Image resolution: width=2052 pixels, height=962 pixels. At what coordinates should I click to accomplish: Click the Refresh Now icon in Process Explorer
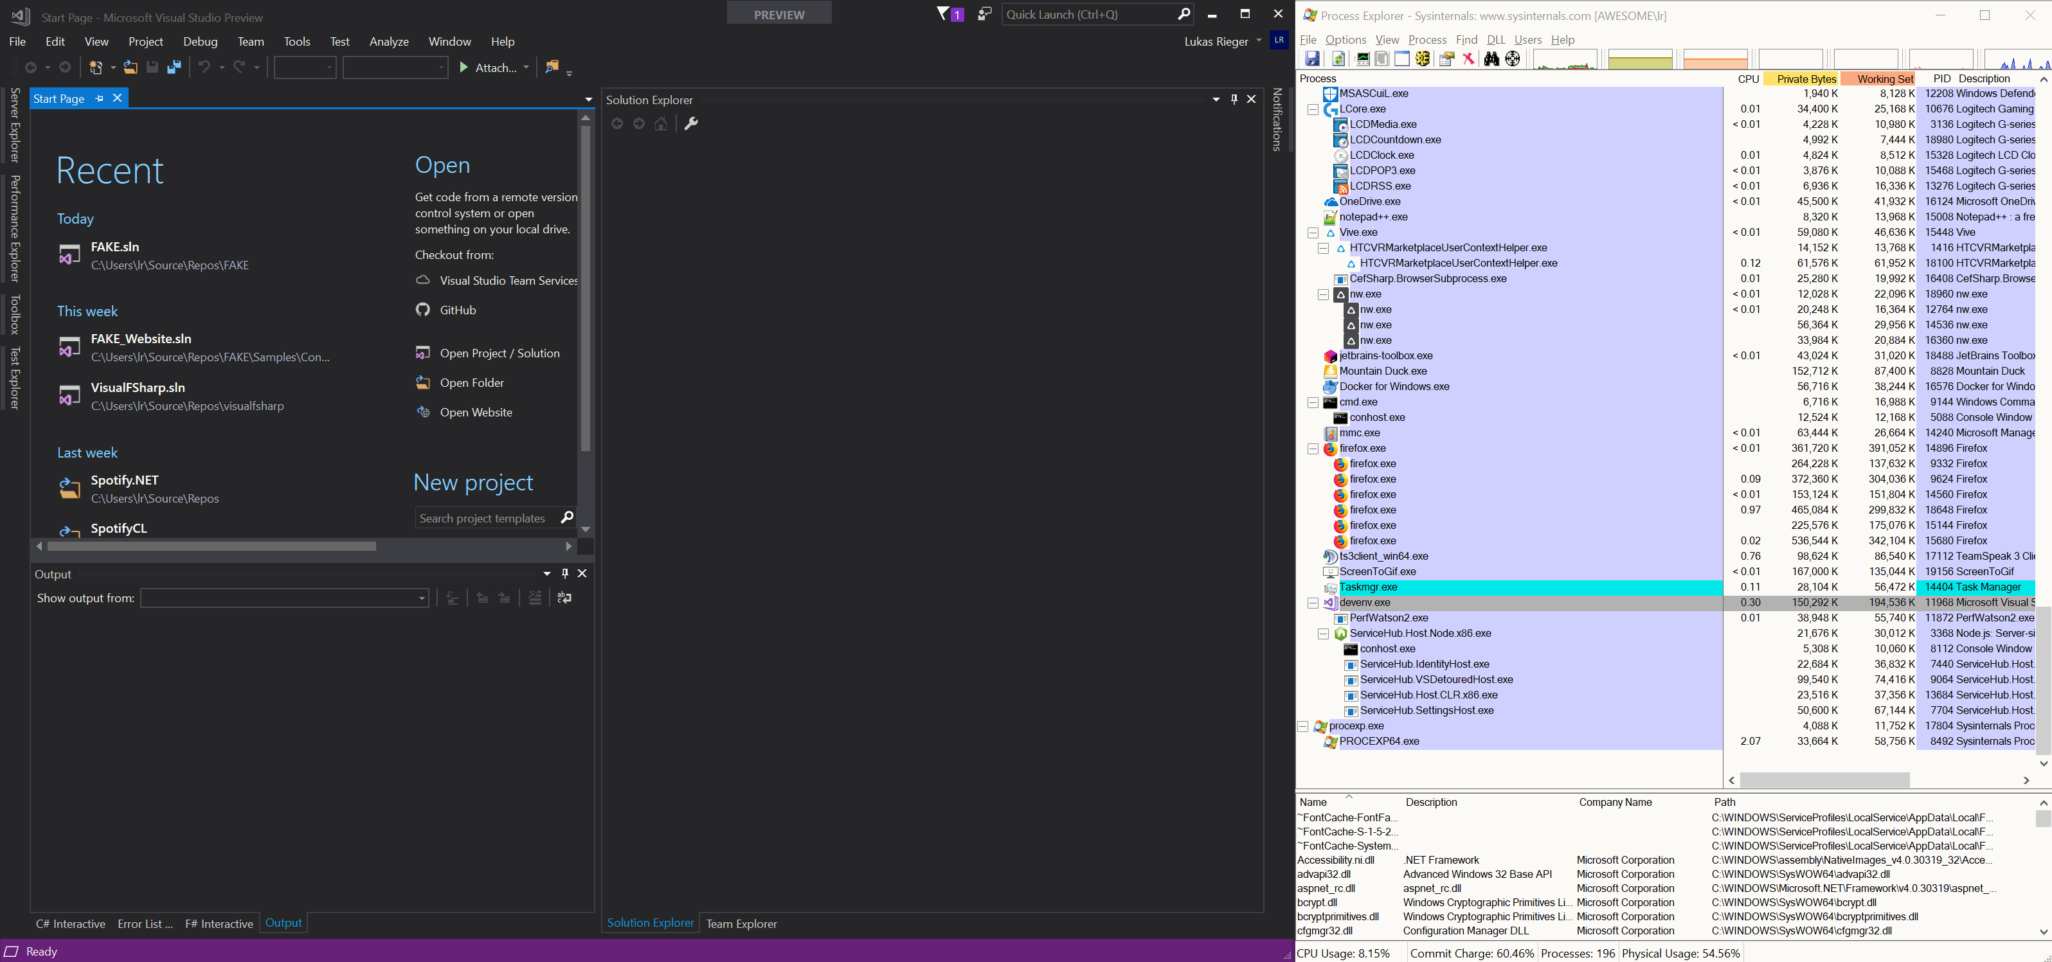click(1339, 59)
